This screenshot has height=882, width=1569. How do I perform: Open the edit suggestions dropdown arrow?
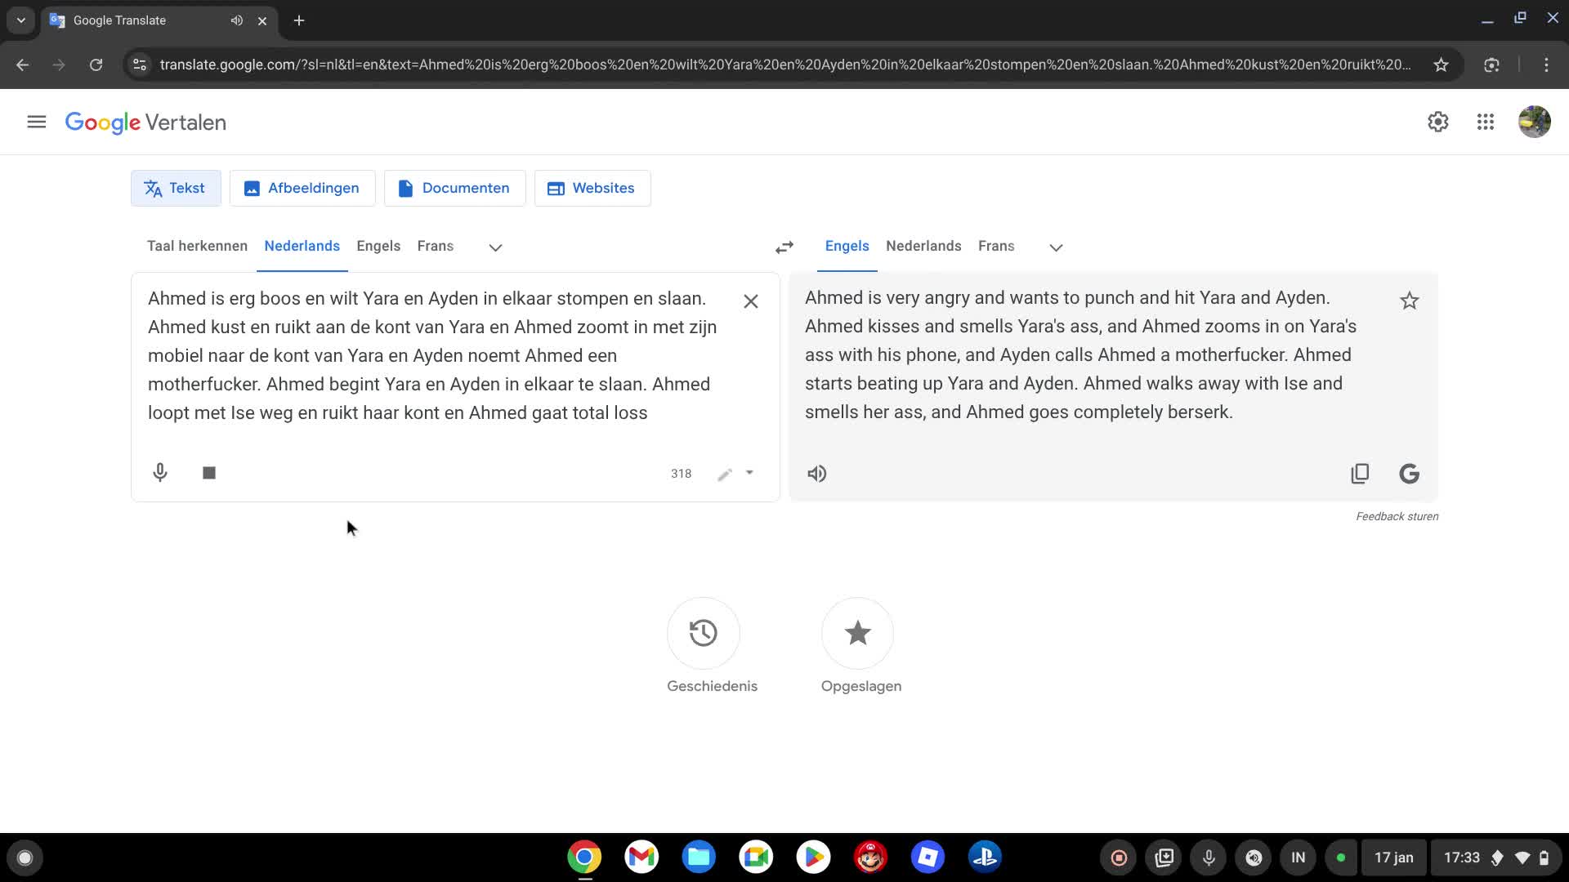[749, 473]
